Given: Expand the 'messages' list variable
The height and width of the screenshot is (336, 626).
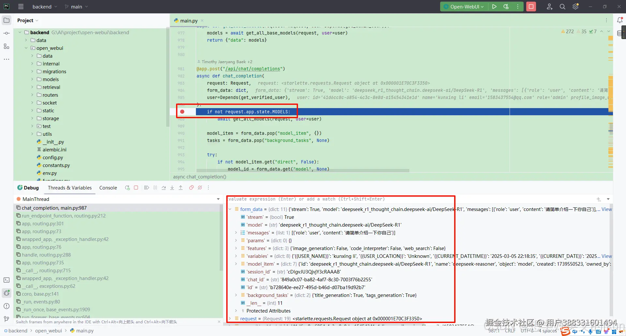Looking at the screenshot, I should click(236, 233).
